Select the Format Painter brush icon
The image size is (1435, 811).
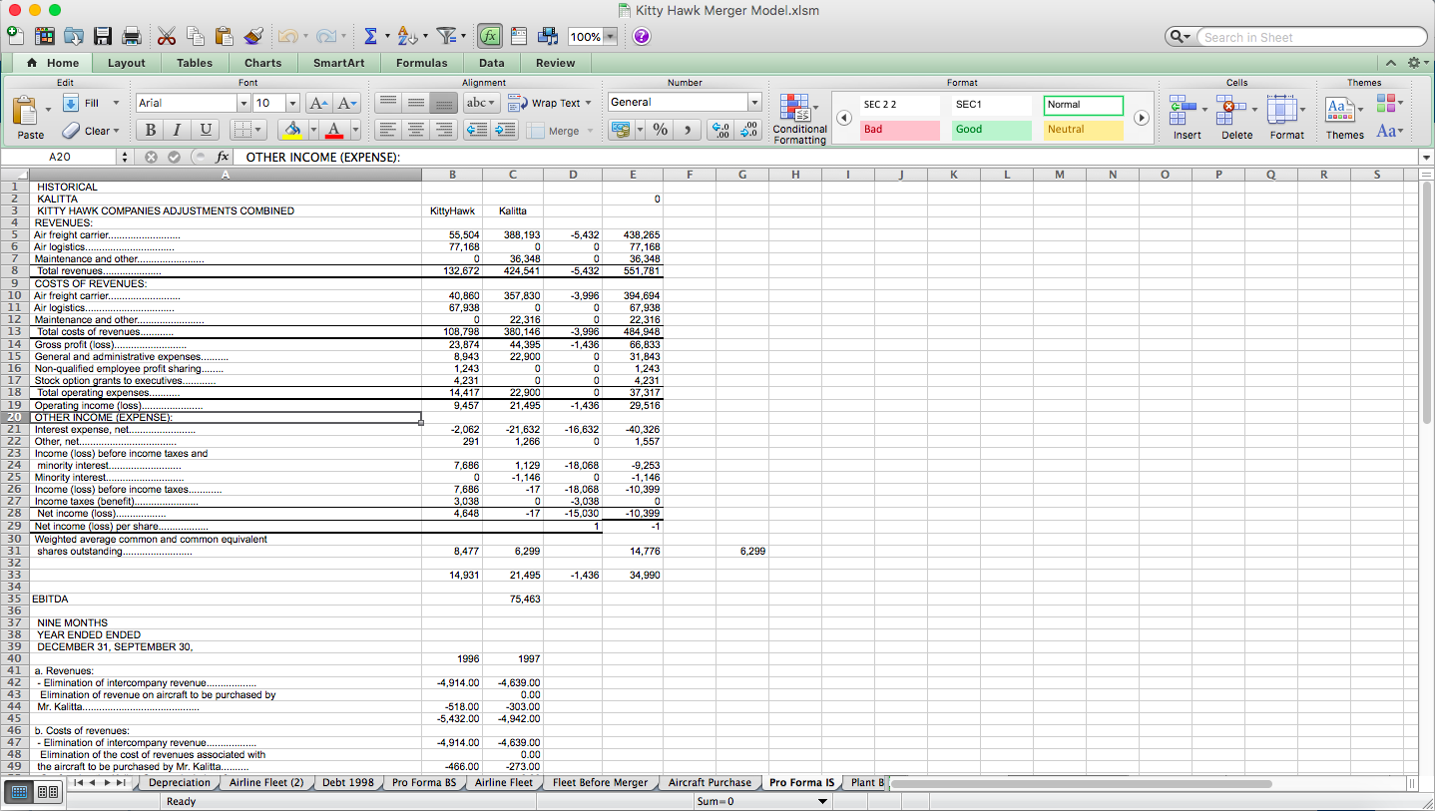click(253, 35)
